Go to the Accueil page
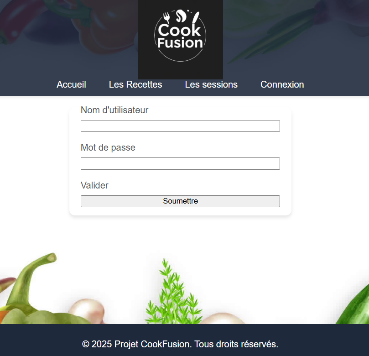 pyautogui.click(x=71, y=84)
